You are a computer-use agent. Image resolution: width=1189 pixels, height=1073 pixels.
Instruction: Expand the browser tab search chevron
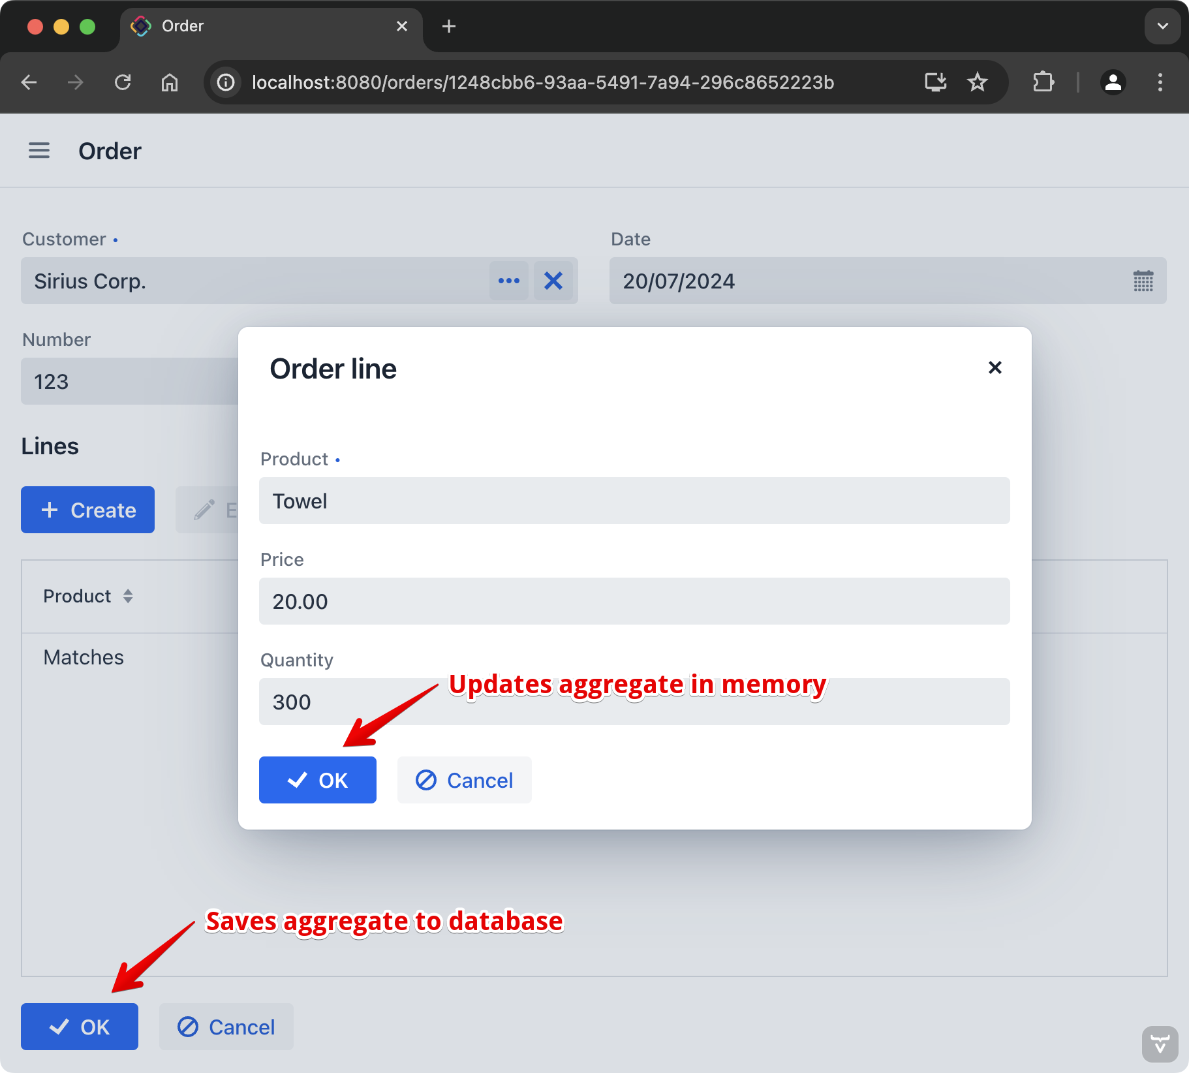tap(1162, 26)
